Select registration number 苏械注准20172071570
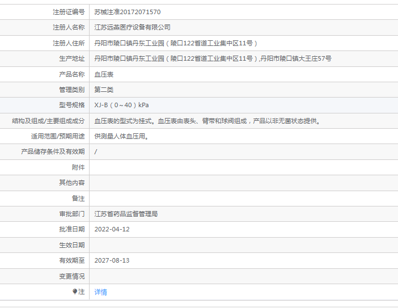Image resolution: width=398 pixels, height=308 pixels. click(x=128, y=12)
